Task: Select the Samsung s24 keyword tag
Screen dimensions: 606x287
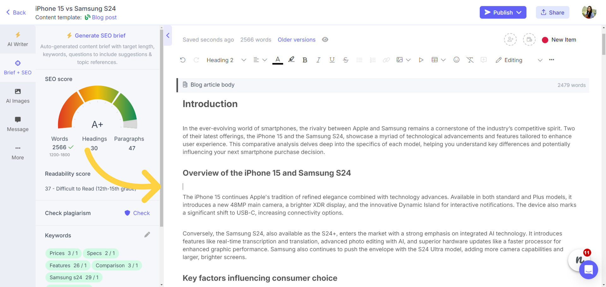Action: click(74, 278)
